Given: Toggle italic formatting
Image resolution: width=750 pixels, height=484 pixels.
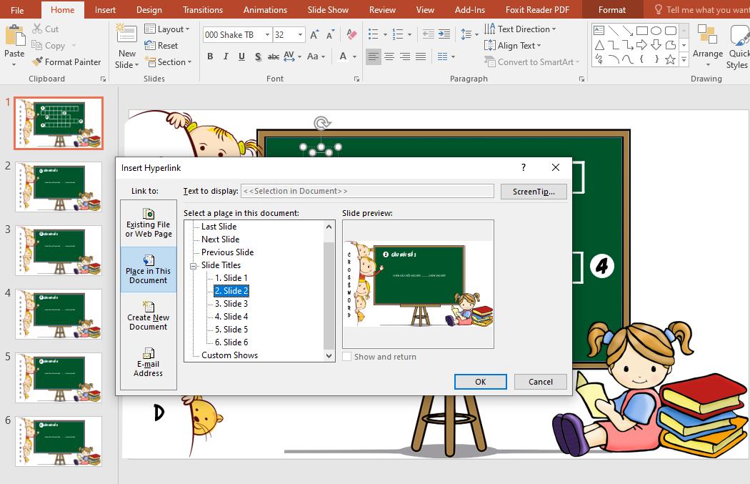Looking at the screenshot, I should (x=226, y=56).
